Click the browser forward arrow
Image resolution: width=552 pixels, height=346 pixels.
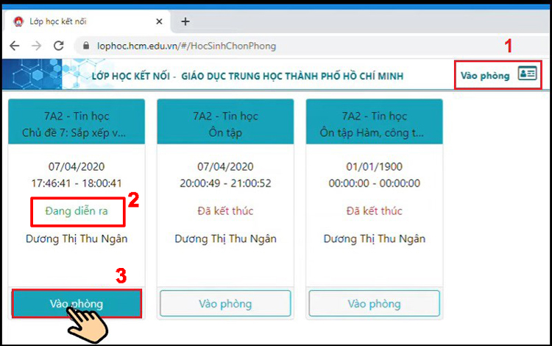coord(36,46)
